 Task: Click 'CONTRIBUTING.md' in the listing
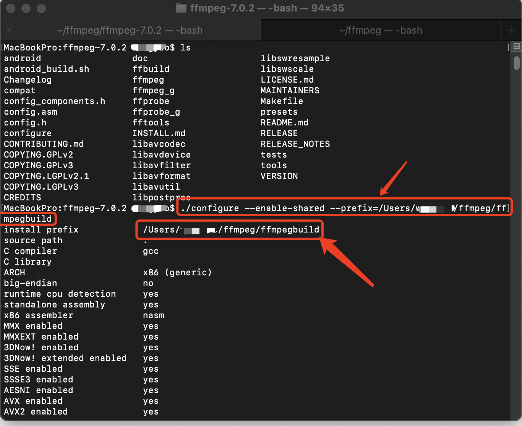coord(44,144)
